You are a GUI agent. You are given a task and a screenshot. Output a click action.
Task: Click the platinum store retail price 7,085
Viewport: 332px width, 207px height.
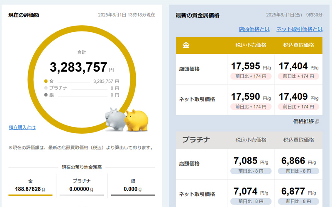[x=246, y=161]
